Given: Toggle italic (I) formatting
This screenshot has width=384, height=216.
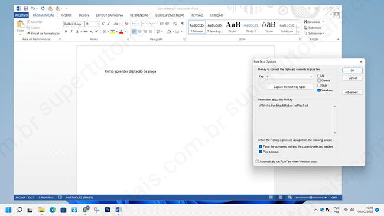Looking at the screenshot, I should 71,31.
